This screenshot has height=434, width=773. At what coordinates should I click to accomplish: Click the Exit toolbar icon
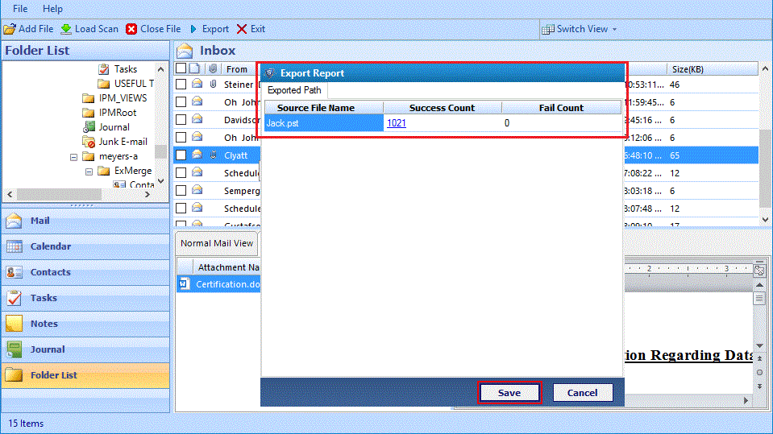[242, 29]
